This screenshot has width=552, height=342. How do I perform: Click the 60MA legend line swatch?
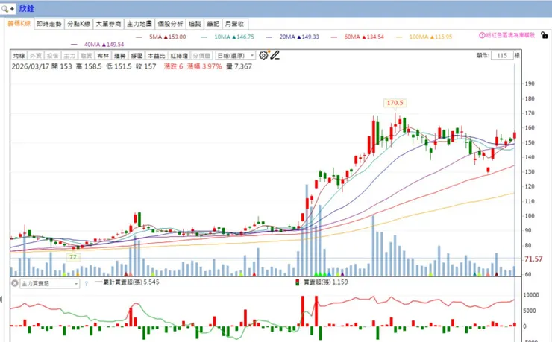[334, 37]
